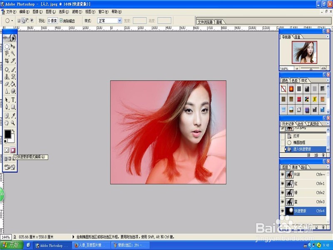
Task: Select the Zoom magnifier tool
Action: coord(13,122)
